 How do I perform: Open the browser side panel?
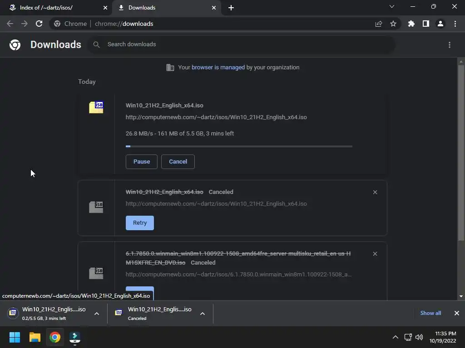(426, 24)
